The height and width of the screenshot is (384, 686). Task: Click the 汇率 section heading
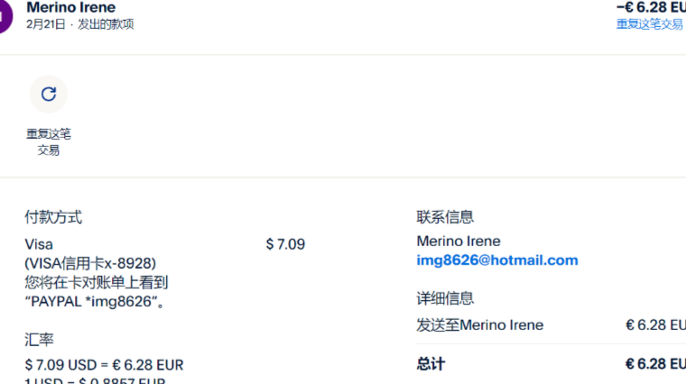(39, 340)
